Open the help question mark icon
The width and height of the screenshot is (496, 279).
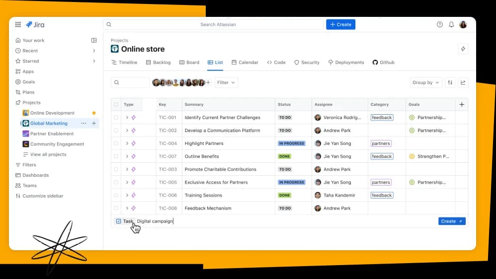pos(439,24)
